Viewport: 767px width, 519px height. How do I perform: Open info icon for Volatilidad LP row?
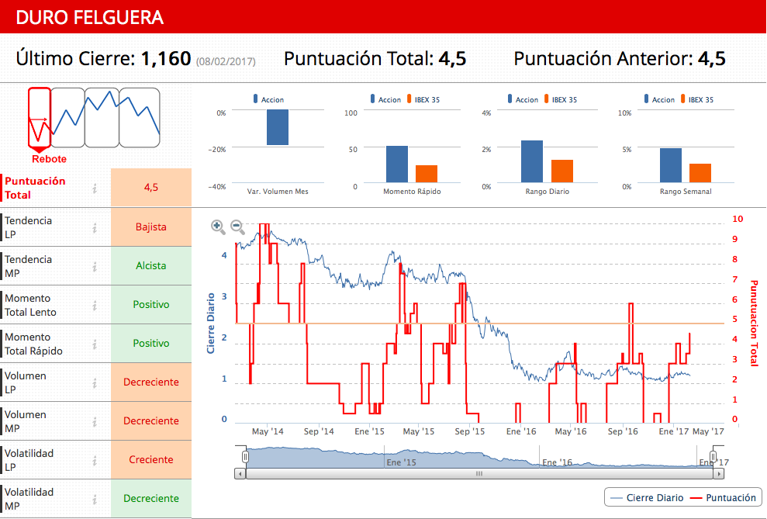pos(95,460)
